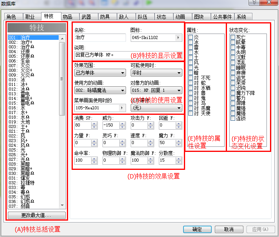Click the 说明 description input field

click(x=128, y=55)
